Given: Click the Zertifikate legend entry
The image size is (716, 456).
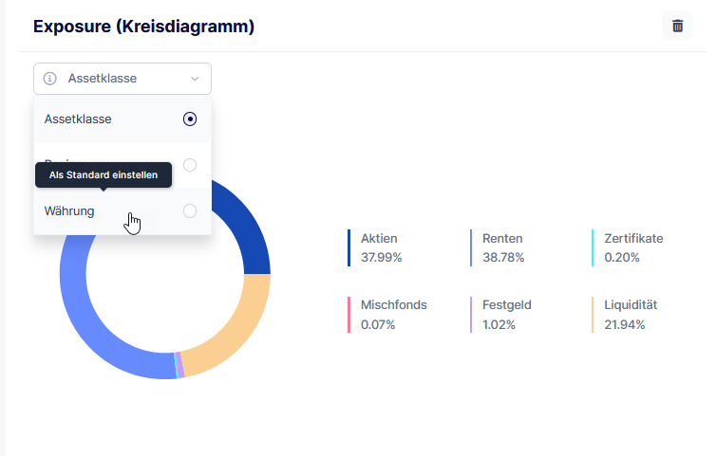Looking at the screenshot, I should 631,247.
